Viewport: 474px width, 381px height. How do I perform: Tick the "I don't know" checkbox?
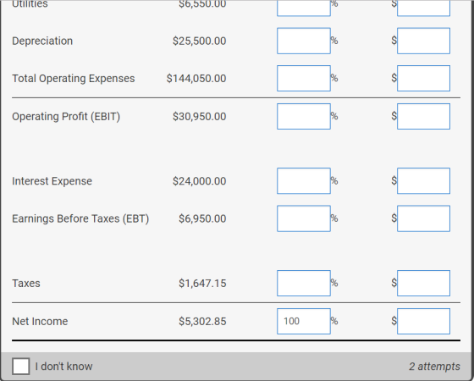(x=21, y=366)
